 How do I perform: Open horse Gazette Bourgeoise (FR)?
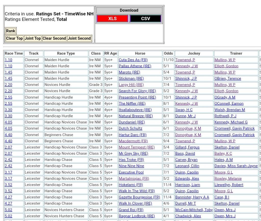tap(139, 197)
